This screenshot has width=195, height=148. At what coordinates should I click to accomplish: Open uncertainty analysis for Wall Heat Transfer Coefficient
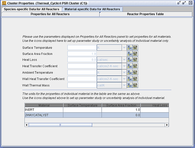click(x=135, y=79)
